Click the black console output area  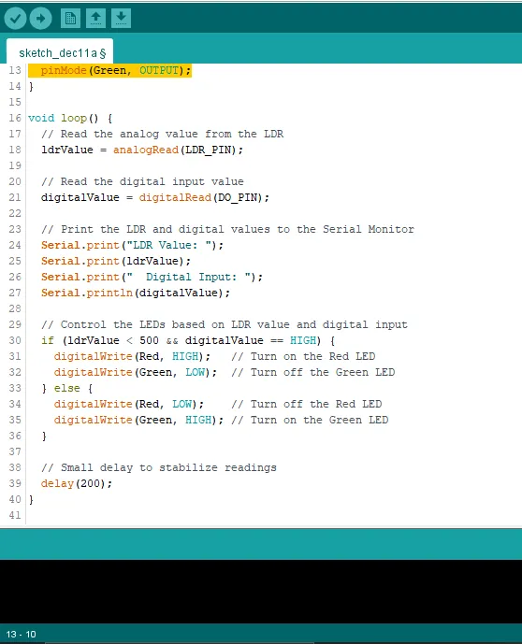pyautogui.click(x=261, y=592)
